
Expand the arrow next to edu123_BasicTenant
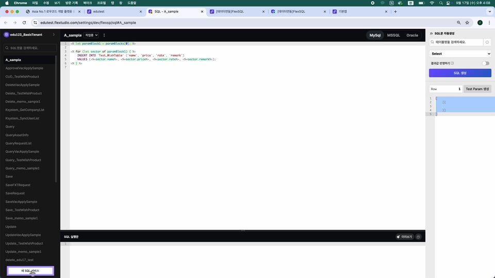click(x=54, y=34)
